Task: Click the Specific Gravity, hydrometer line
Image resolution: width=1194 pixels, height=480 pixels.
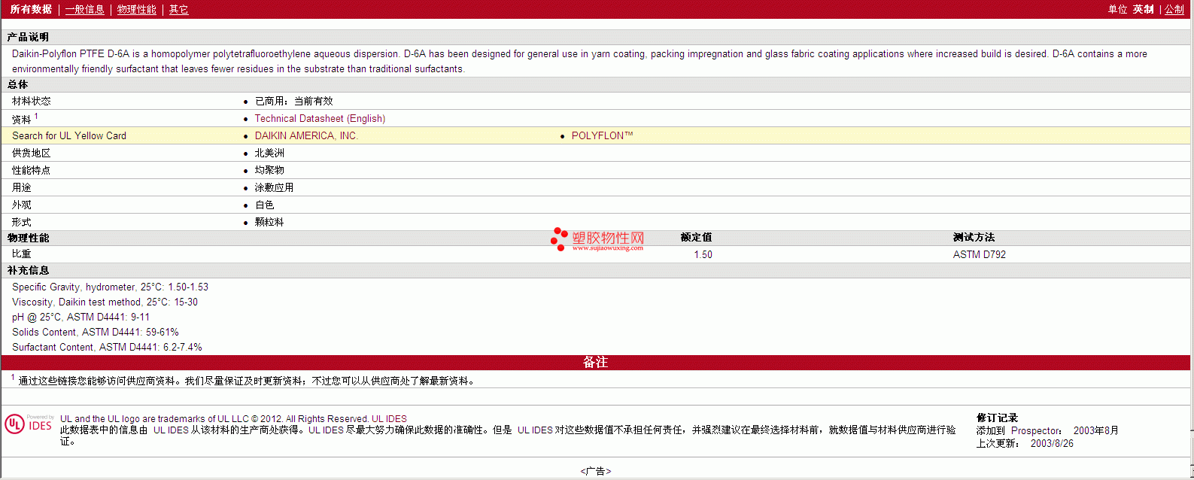Action: click(110, 287)
